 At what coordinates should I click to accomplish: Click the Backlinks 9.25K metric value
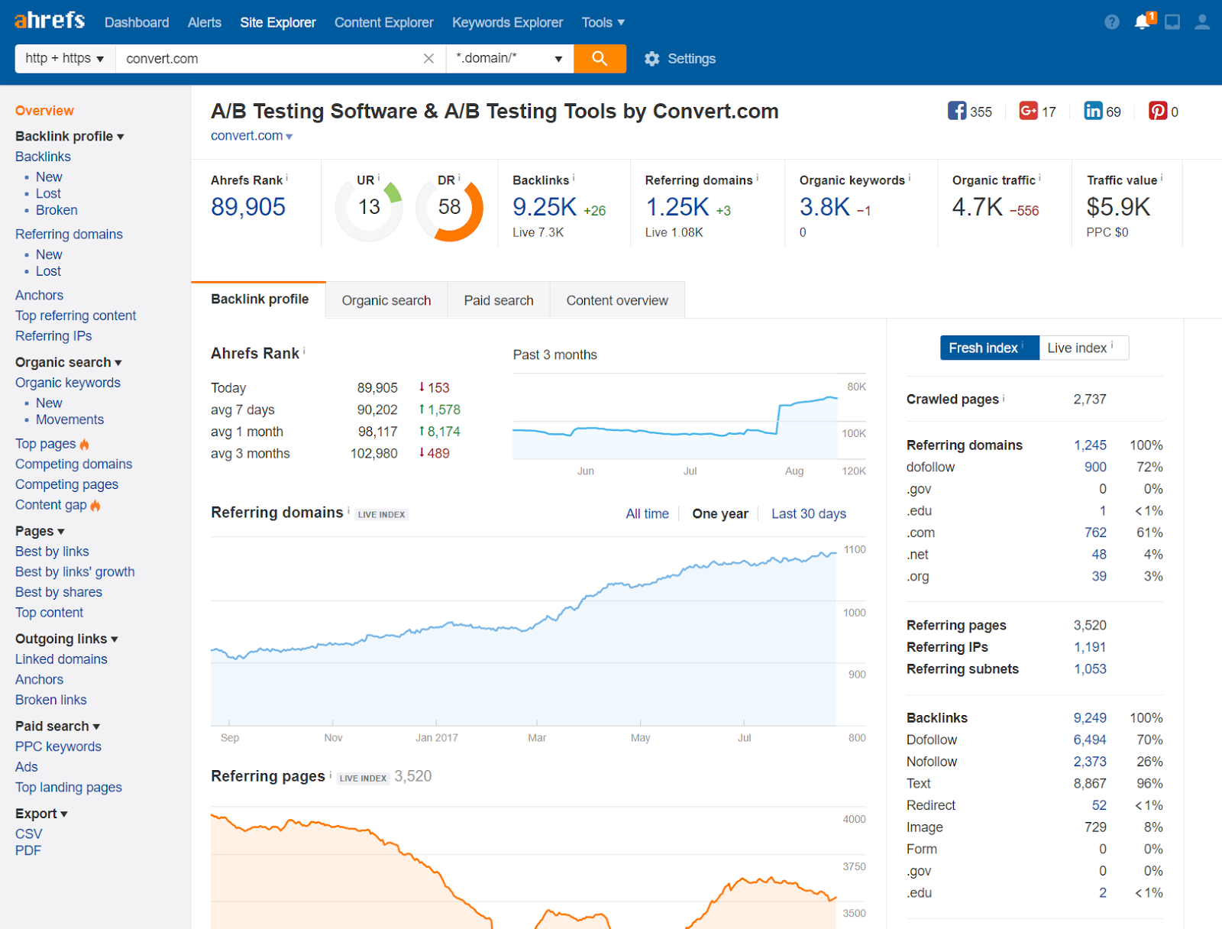click(545, 207)
